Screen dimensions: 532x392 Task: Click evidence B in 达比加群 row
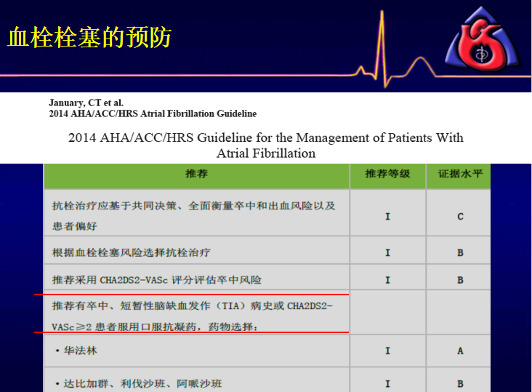pyautogui.click(x=460, y=384)
